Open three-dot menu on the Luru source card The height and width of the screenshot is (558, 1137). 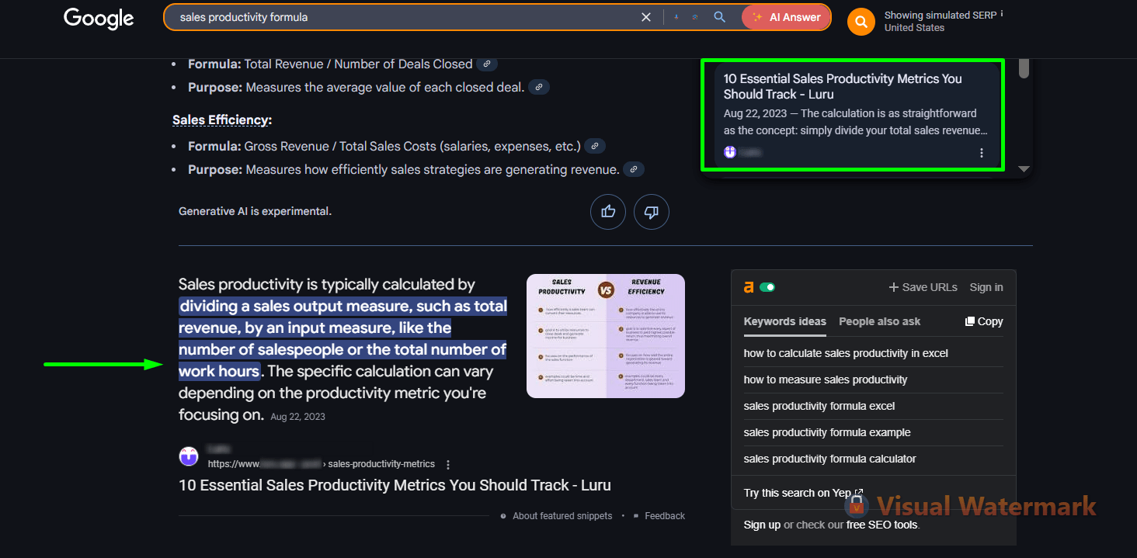pyautogui.click(x=982, y=153)
